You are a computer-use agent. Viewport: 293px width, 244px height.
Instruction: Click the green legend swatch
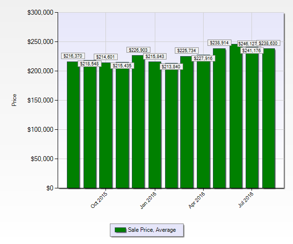tap(120, 230)
